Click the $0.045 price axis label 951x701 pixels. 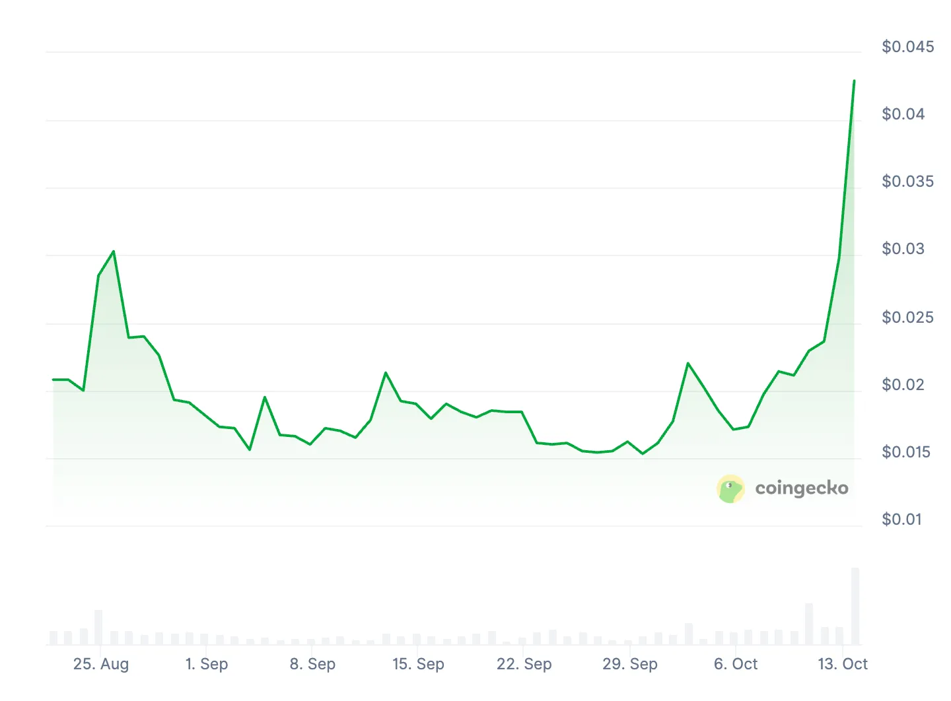(x=907, y=47)
